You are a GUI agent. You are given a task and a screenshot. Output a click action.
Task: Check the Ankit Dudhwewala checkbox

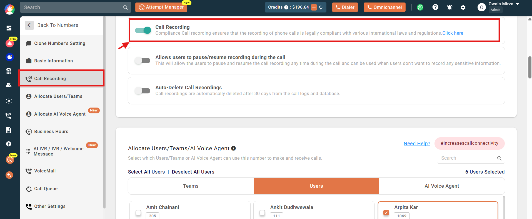coord(262,213)
